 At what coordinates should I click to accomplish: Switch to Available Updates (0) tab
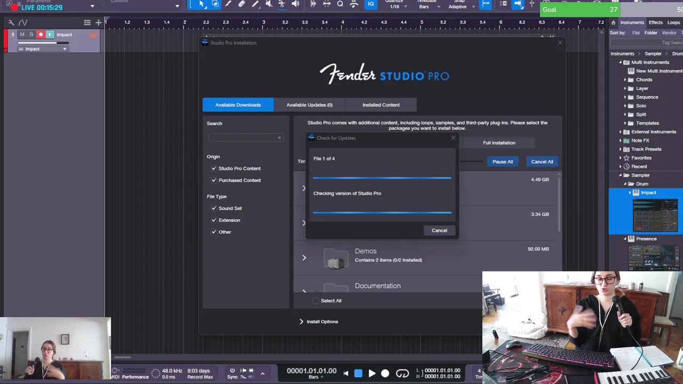tap(309, 105)
